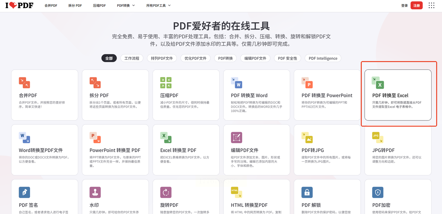Open 压缩PDF in the top navigation
This screenshot has height=214, width=442.
tap(99, 6)
